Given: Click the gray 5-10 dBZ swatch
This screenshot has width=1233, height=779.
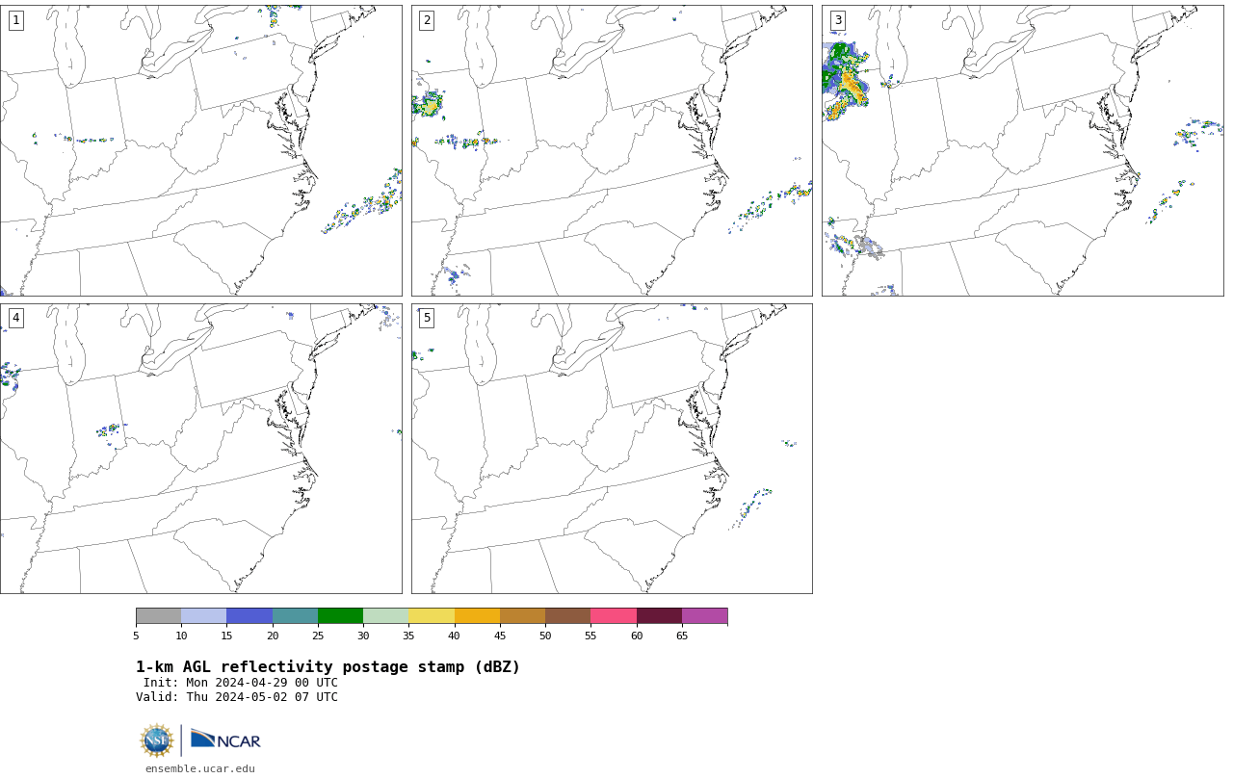Looking at the screenshot, I should (158, 616).
